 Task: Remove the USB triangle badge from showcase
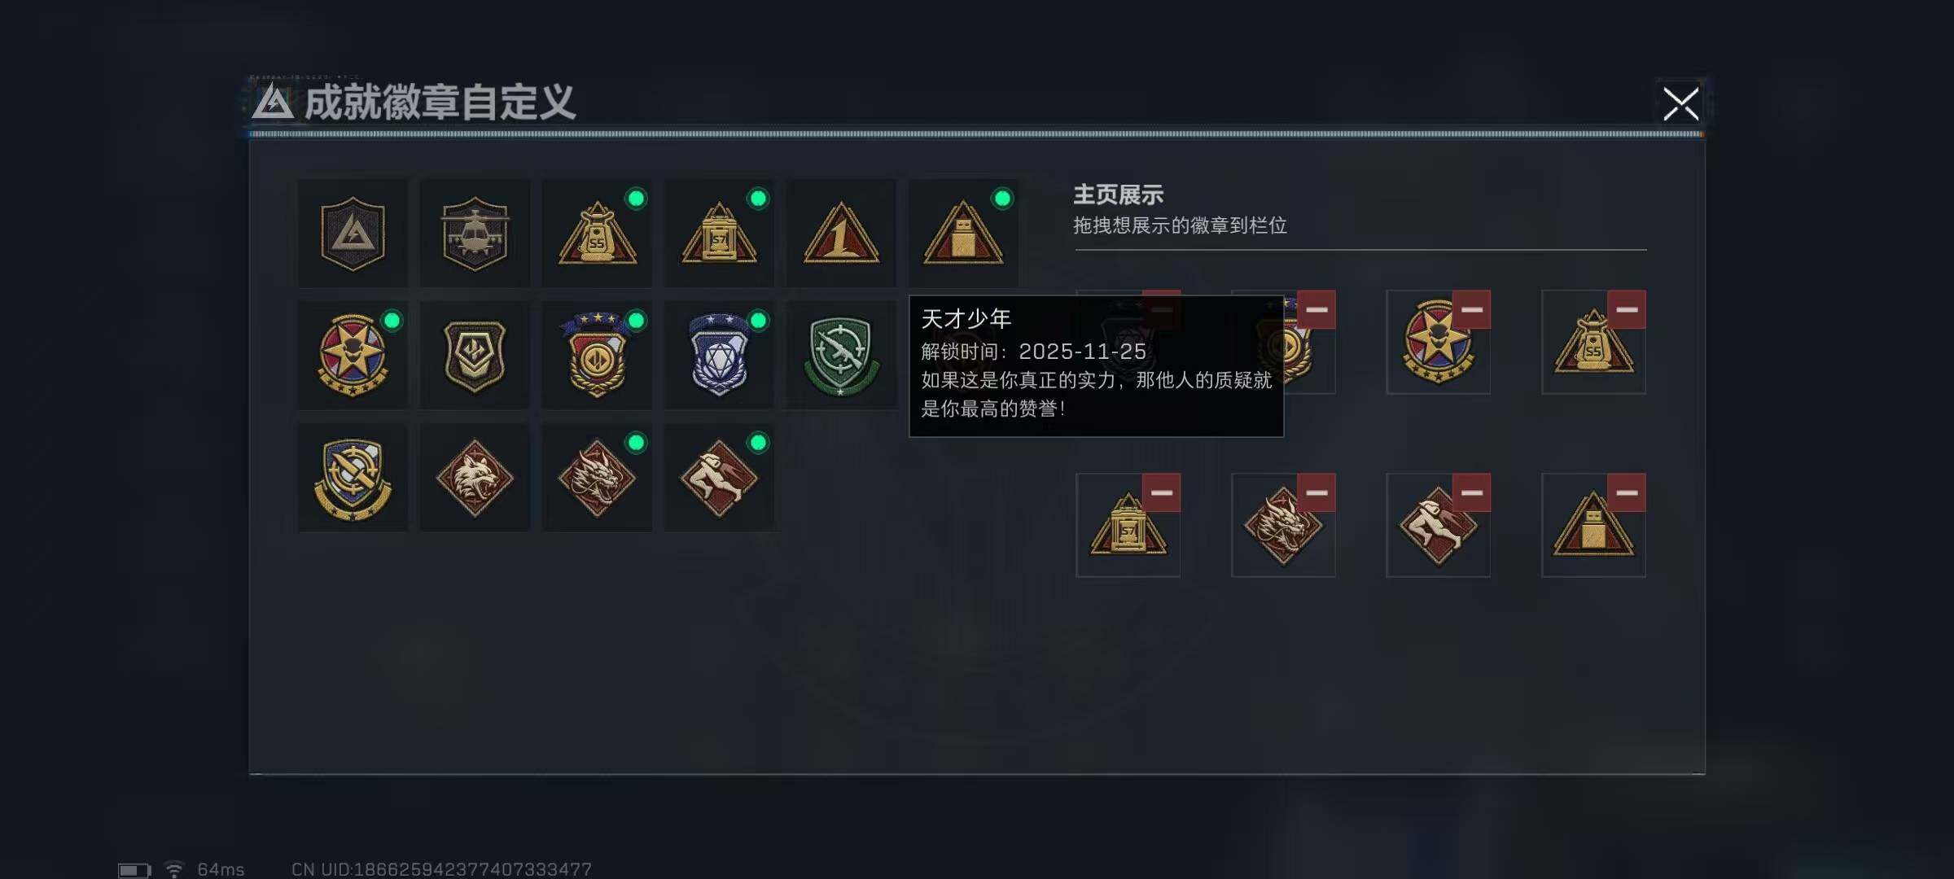point(1627,492)
